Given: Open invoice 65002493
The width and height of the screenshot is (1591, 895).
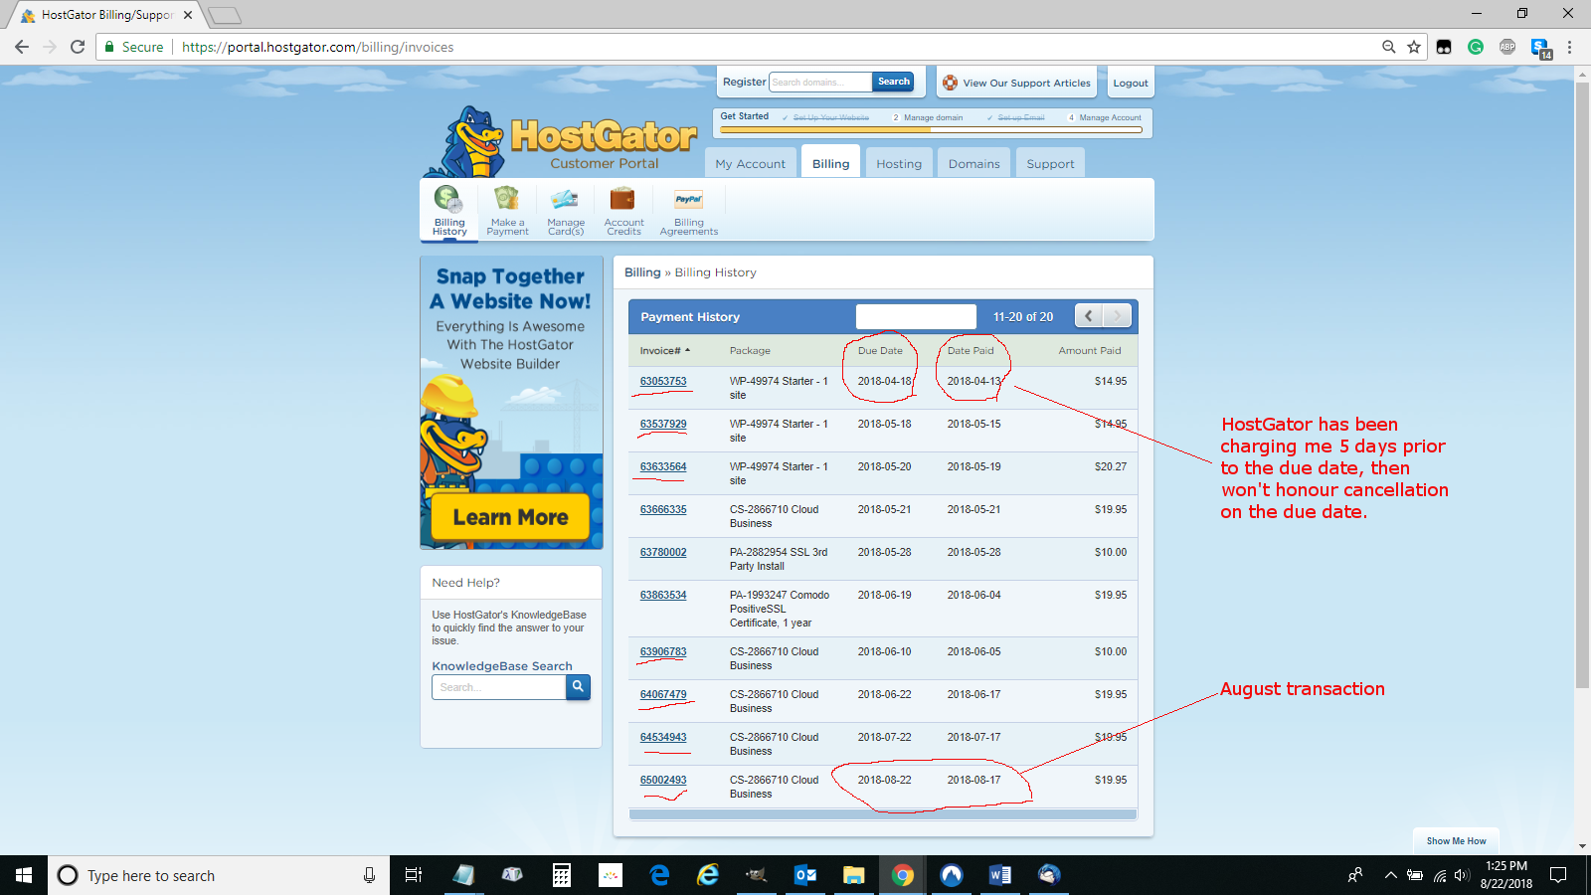Looking at the screenshot, I should click(x=663, y=780).
